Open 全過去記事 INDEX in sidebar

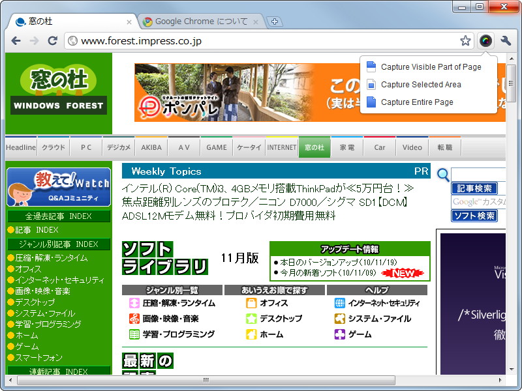59,216
